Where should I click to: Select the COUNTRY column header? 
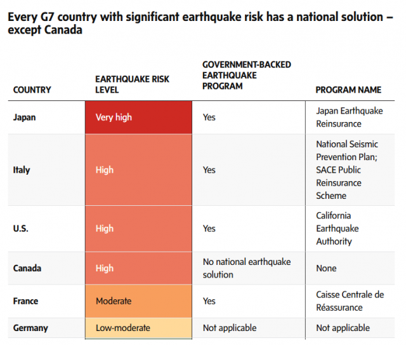pyautogui.click(x=32, y=90)
